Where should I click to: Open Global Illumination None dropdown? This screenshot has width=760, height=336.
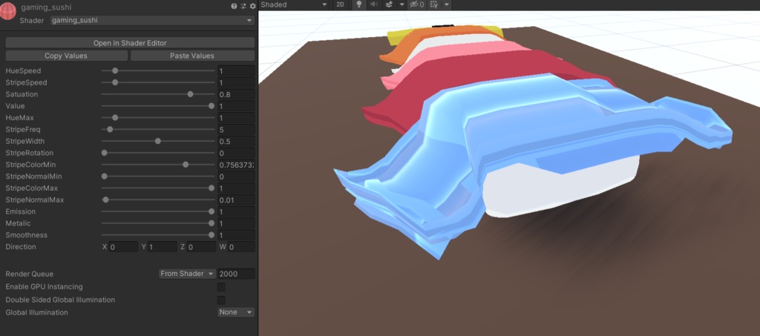236,312
